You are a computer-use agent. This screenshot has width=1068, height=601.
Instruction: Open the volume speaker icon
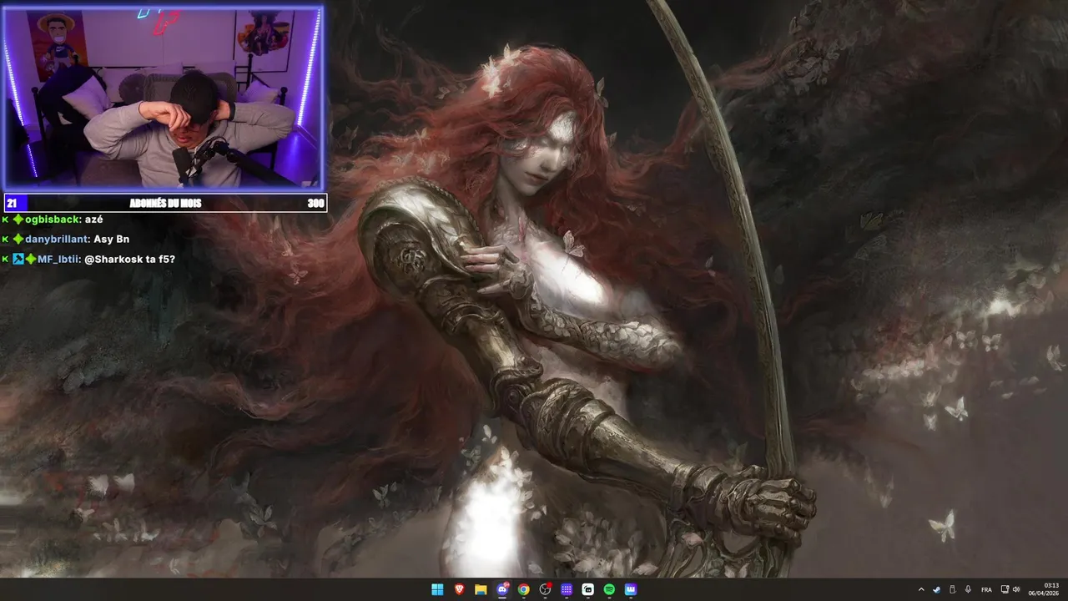click(1016, 589)
